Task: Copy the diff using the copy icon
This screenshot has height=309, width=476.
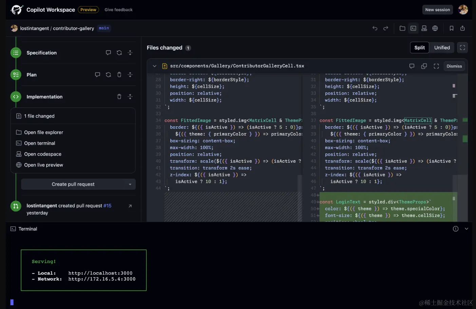Action: click(x=424, y=66)
